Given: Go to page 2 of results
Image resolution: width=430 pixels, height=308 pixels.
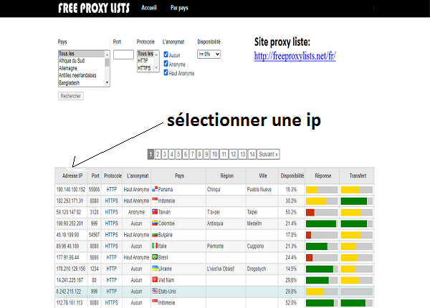Looking at the screenshot, I should (x=158, y=154).
